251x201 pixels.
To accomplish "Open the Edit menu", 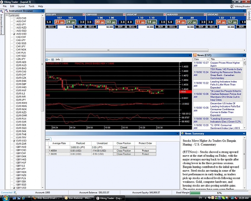I will [12, 6].
